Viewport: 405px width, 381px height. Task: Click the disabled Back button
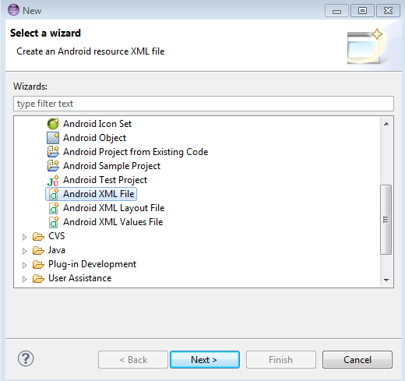tap(133, 360)
